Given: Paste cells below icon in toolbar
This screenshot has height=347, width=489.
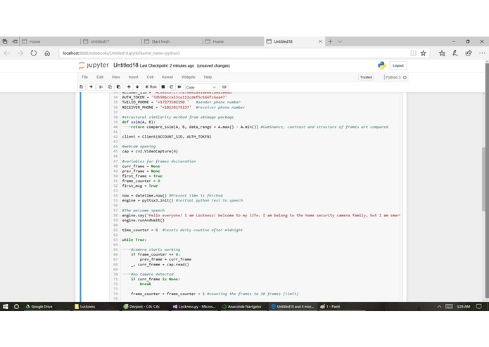Looking at the screenshot, I should (x=118, y=87).
